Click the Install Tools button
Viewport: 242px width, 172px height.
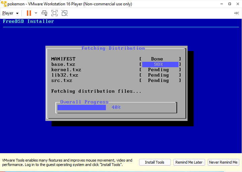coord(155,162)
